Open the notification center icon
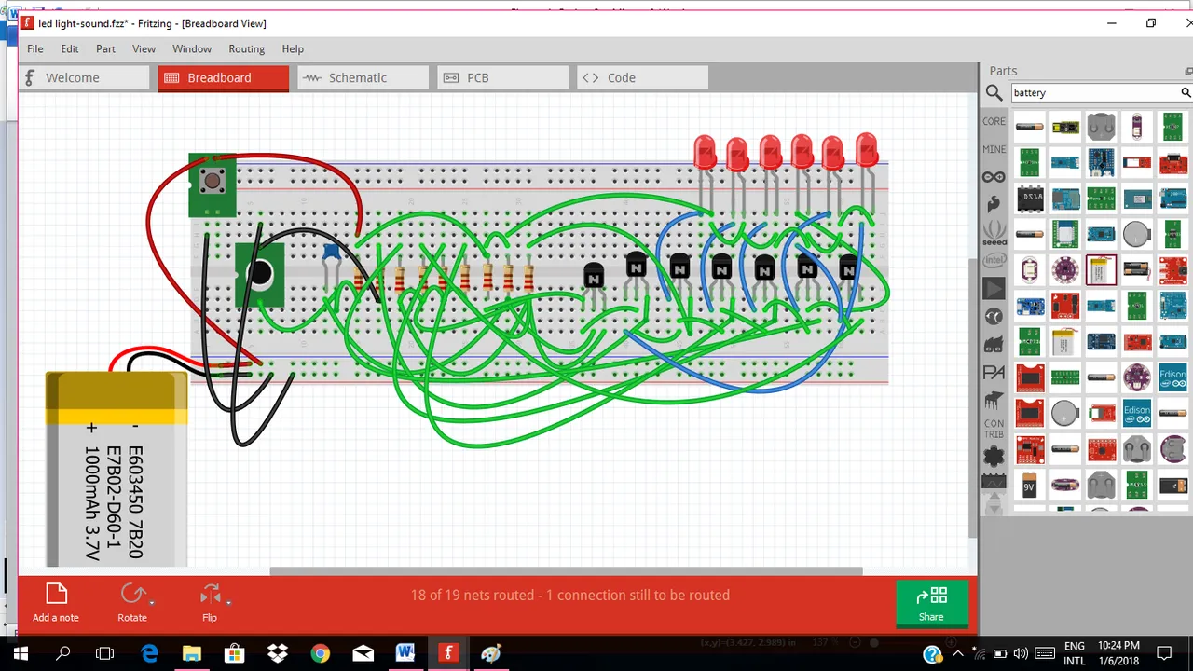The image size is (1193, 671). pyautogui.click(x=1164, y=653)
